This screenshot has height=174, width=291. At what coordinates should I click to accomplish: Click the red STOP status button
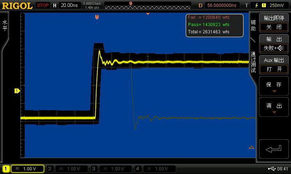pyautogui.click(x=43, y=5)
